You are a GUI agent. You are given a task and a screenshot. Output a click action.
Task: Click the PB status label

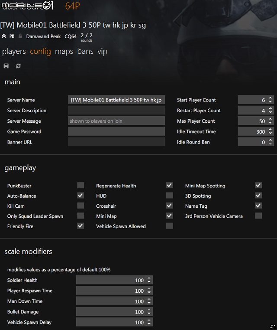tap(12, 36)
